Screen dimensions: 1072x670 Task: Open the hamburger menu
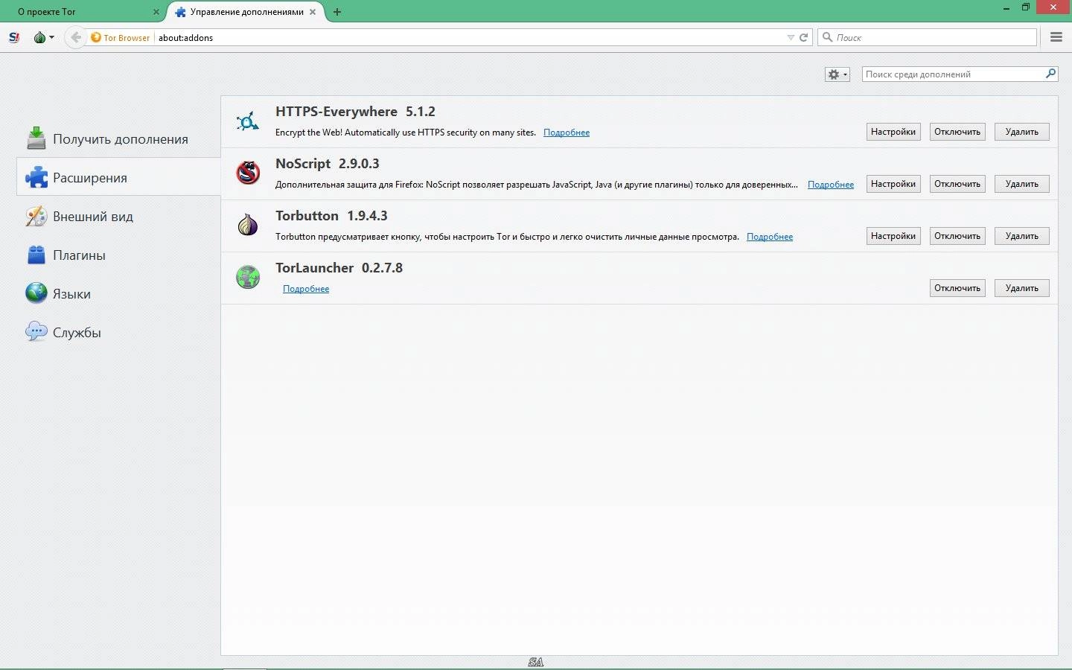1056,37
